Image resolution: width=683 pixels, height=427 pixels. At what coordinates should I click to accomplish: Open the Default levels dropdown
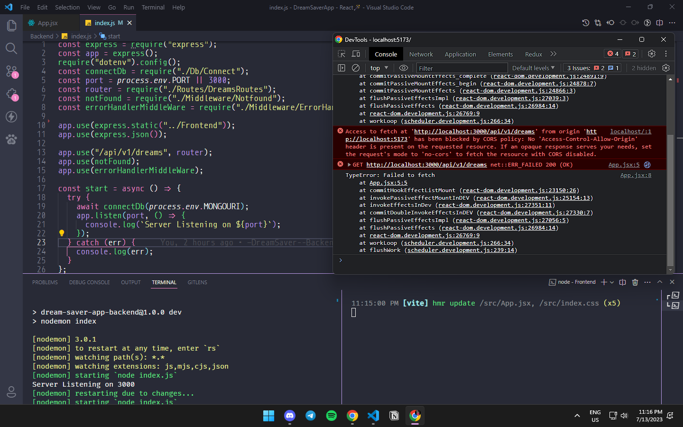534,67
